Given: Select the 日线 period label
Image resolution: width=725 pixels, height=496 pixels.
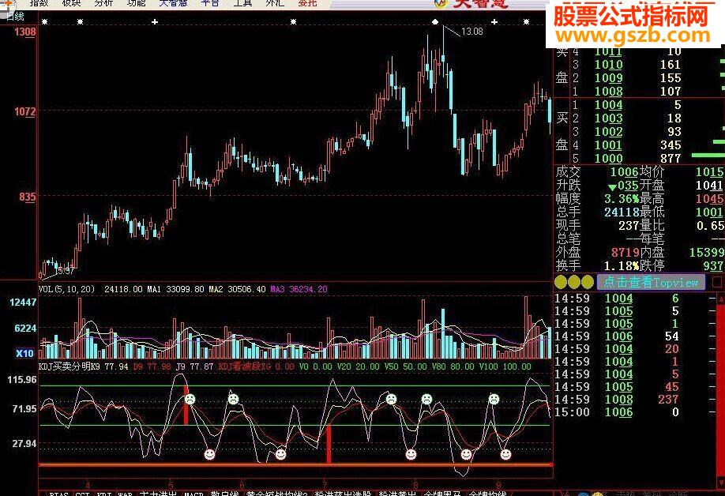Looking at the screenshot, I should (15, 17).
